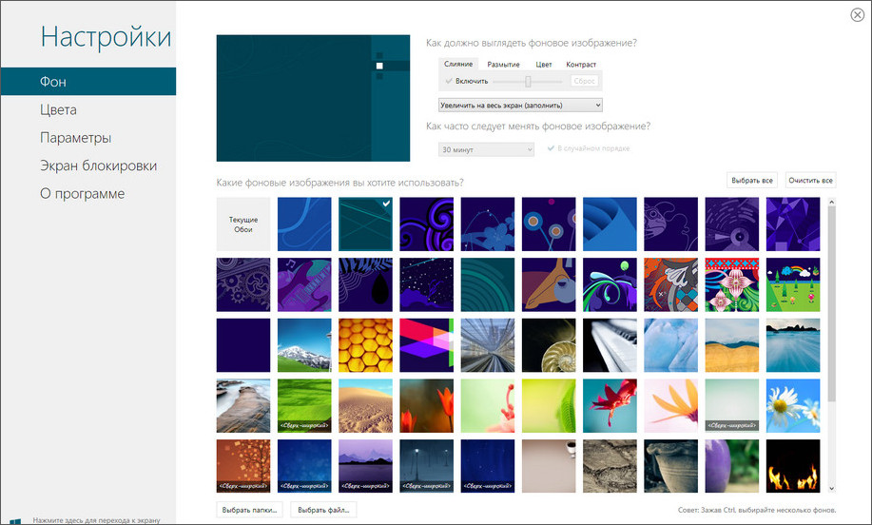
Task: Select the rocky coast wallpaper thumbnail
Action: point(243,406)
